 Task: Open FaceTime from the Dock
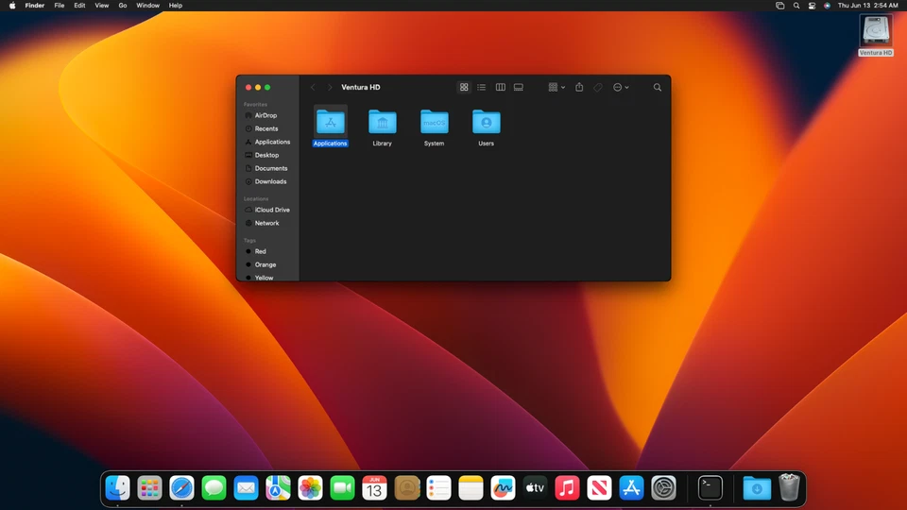342,488
